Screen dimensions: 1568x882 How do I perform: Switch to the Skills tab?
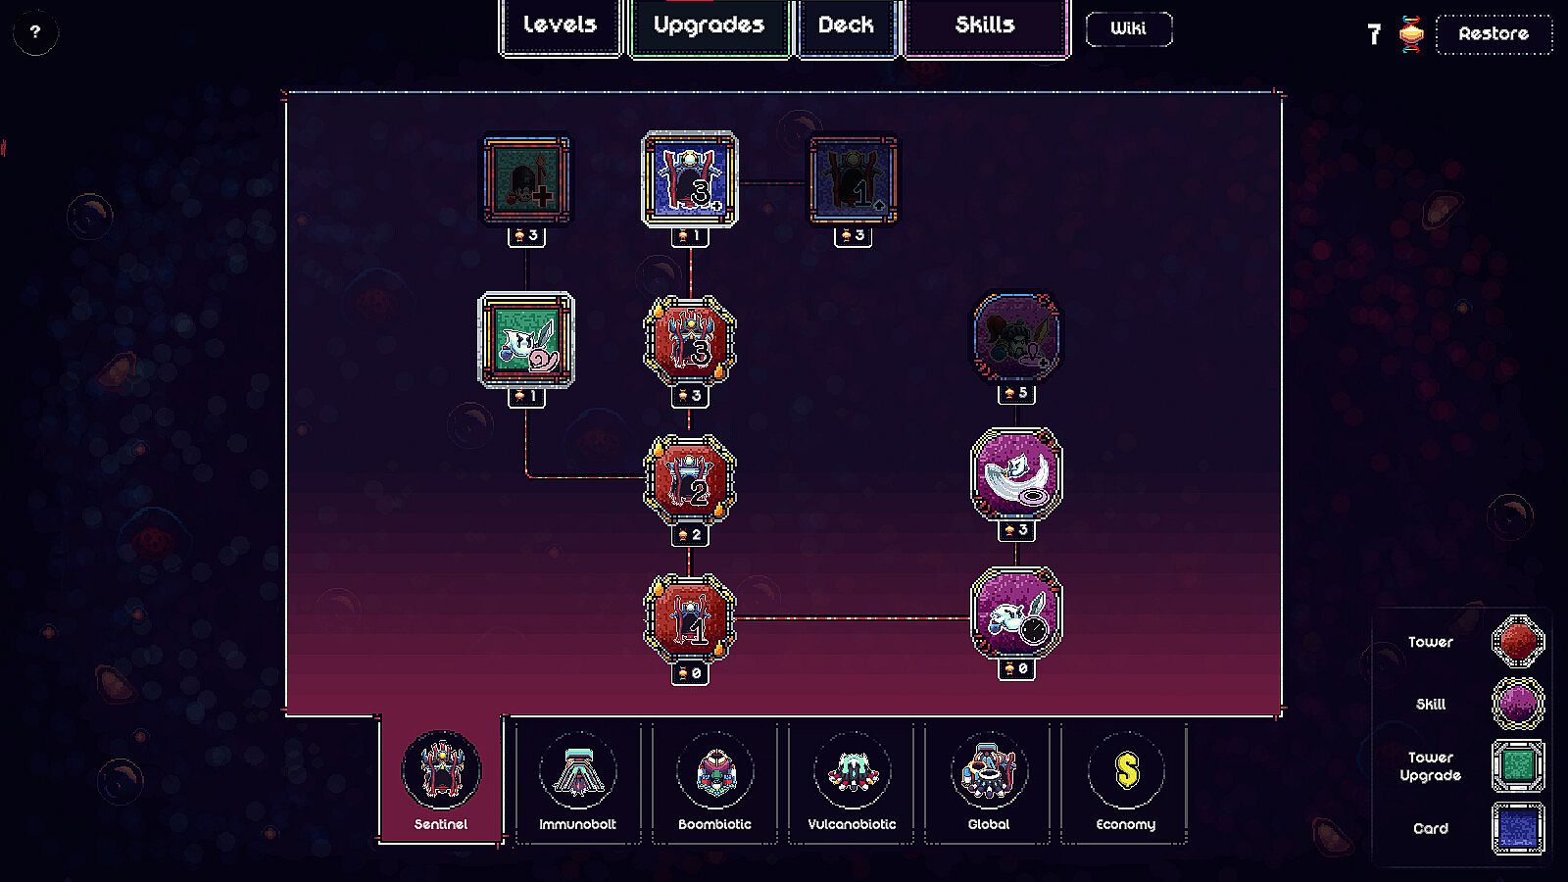[x=985, y=26]
